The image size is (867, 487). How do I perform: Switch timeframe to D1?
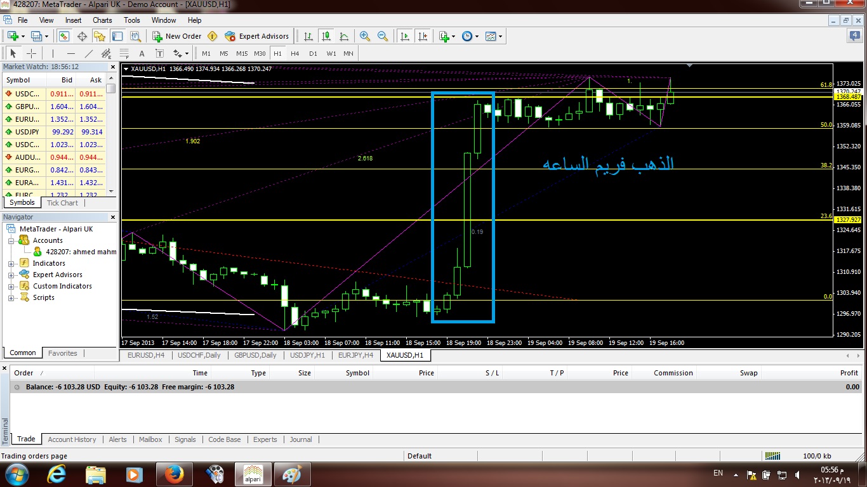click(x=313, y=53)
